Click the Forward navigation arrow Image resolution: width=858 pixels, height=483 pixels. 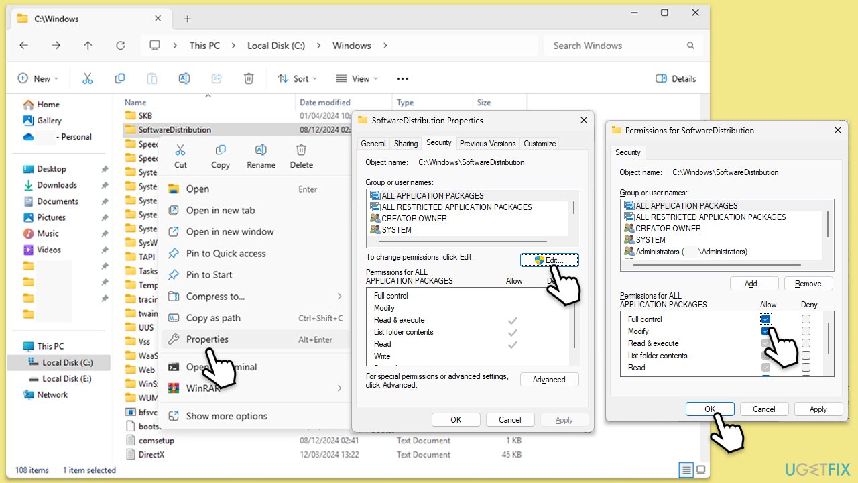pos(56,46)
